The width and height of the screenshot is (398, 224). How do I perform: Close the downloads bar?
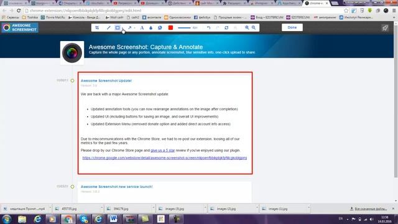click(x=393, y=209)
